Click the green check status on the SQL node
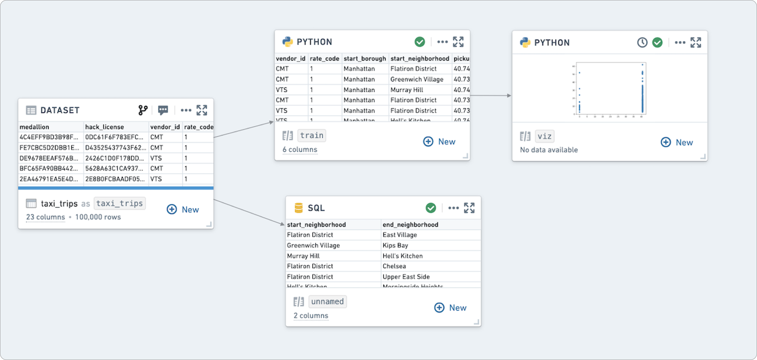This screenshot has height=360, width=757. [x=431, y=208]
